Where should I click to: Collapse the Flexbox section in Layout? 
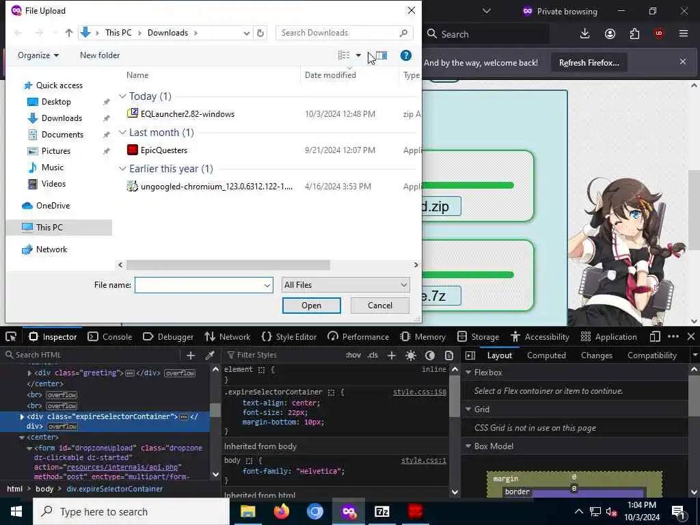(469, 373)
